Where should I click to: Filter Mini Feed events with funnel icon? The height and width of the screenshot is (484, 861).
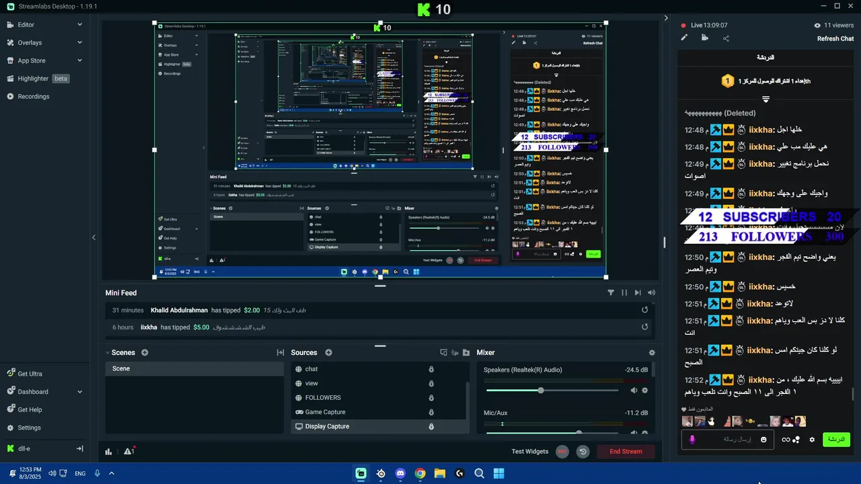(x=611, y=293)
